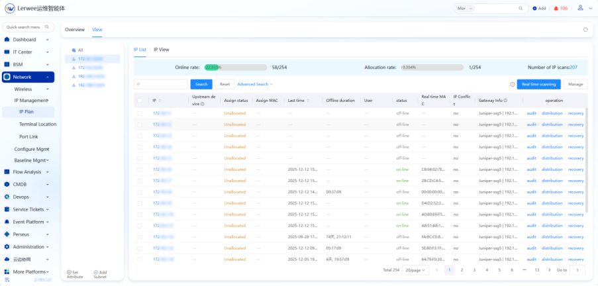598x286 pixels.
Task: Open the 20/page page size dropdown
Action: point(416,270)
